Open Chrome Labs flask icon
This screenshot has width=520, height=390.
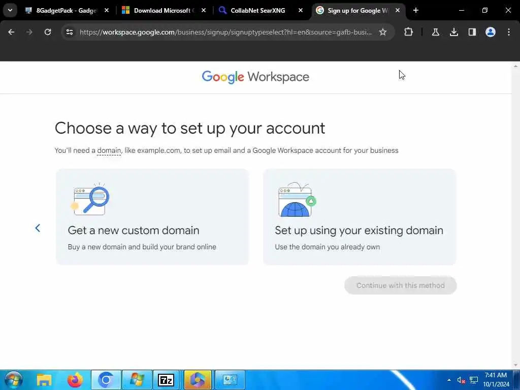coord(435,32)
